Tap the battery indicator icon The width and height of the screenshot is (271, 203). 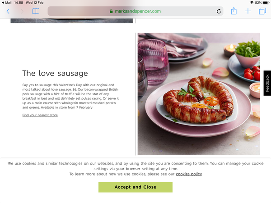[266, 3]
